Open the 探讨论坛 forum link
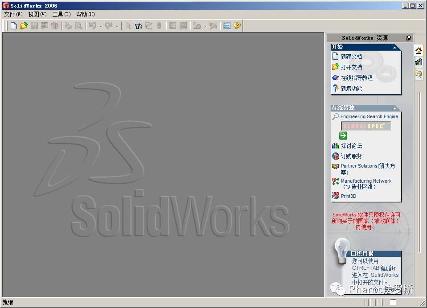The height and width of the screenshot is (308, 427). (x=351, y=146)
